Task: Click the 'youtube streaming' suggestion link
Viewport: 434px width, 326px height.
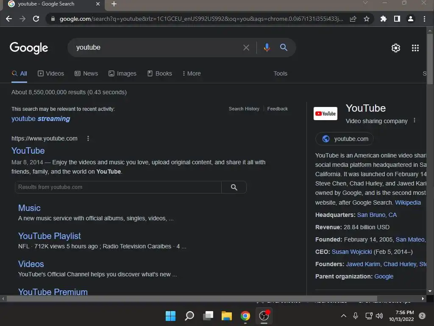Action: click(x=41, y=119)
